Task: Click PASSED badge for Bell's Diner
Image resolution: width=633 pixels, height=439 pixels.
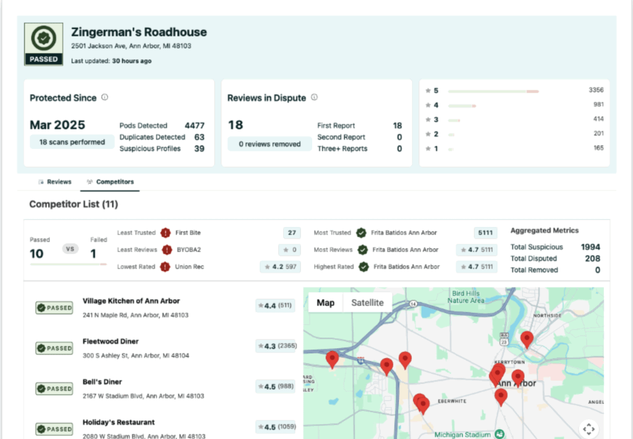Action: (54, 388)
